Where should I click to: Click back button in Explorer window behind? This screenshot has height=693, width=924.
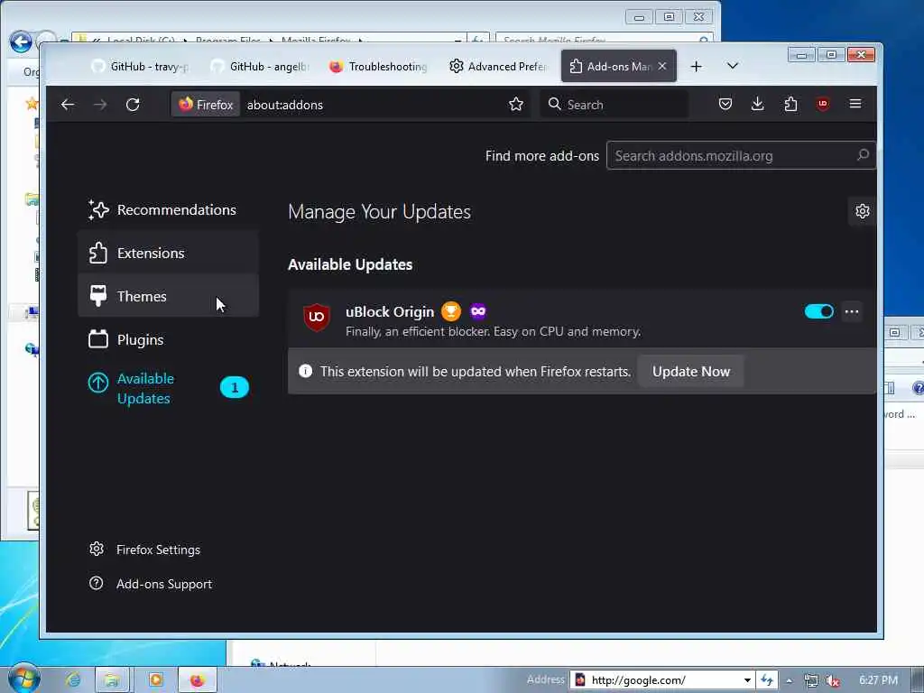coord(21,42)
